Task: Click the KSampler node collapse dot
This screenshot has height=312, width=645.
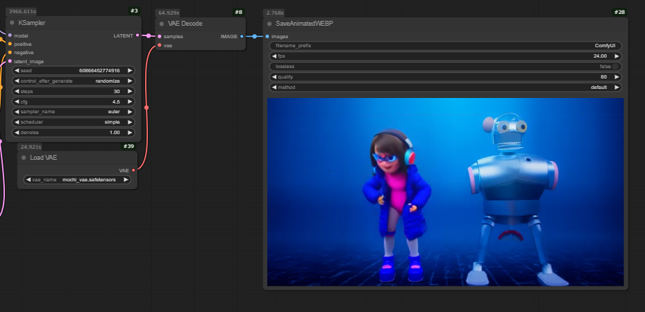Action: click(x=12, y=23)
